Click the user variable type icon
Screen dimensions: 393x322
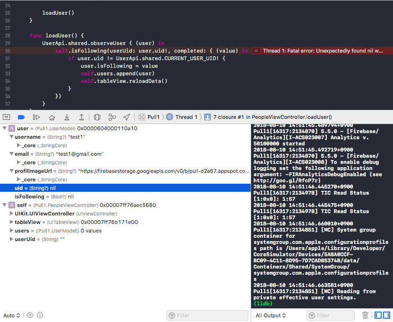pos(12,128)
